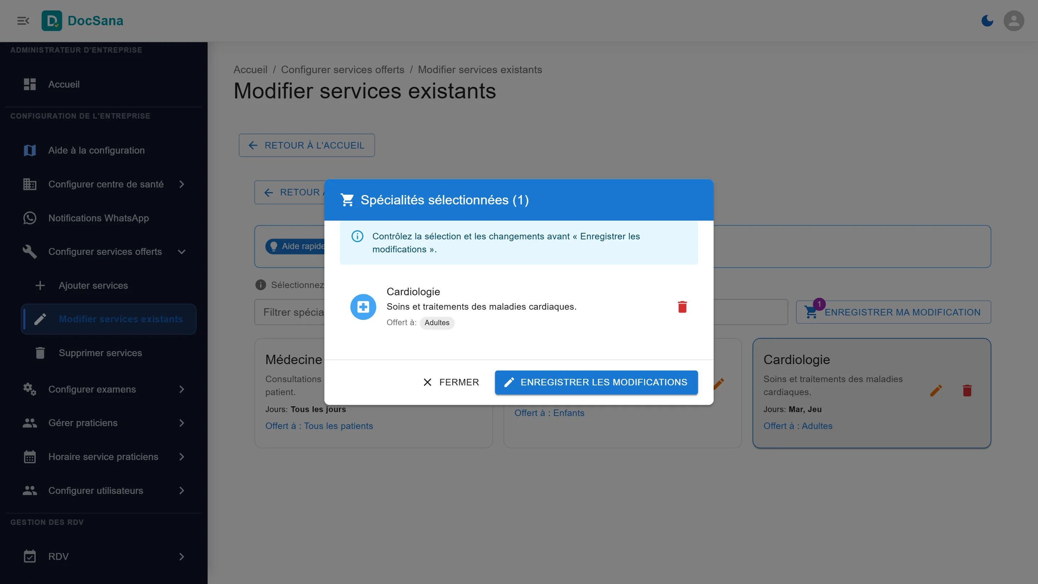Click the Cardiologie medical cross icon
Viewport: 1038px width, 584px height.
click(x=363, y=307)
